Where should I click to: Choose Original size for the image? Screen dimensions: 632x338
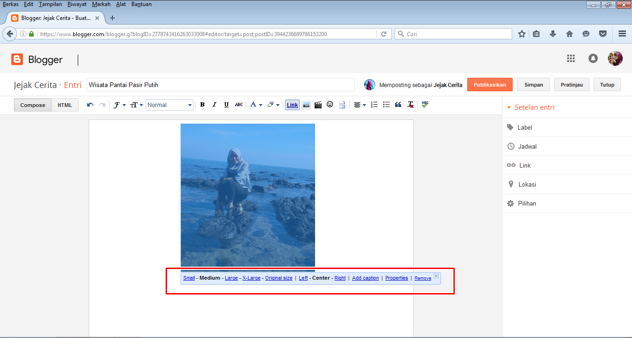(x=279, y=278)
